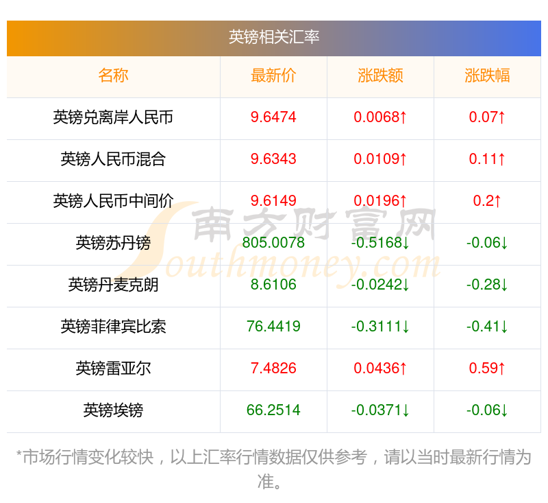Image resolution: width=548 pixels, height=503 pixels.
Task: Click the 涨跌额 column header
Action: coord(380,75)
